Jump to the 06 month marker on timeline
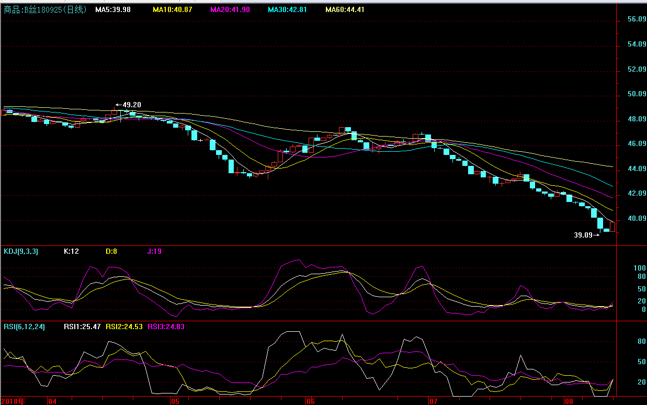This screenshot has height=405, width=647. [x=311, y=401]
